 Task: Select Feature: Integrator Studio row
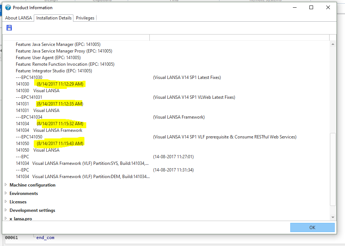[54, 71]
